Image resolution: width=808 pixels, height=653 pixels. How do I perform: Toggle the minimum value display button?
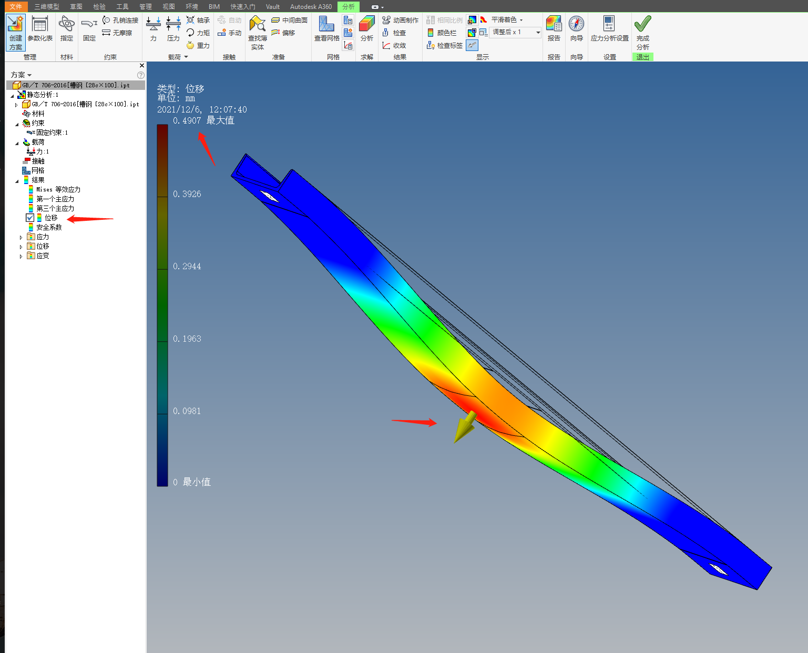point(472,33)
